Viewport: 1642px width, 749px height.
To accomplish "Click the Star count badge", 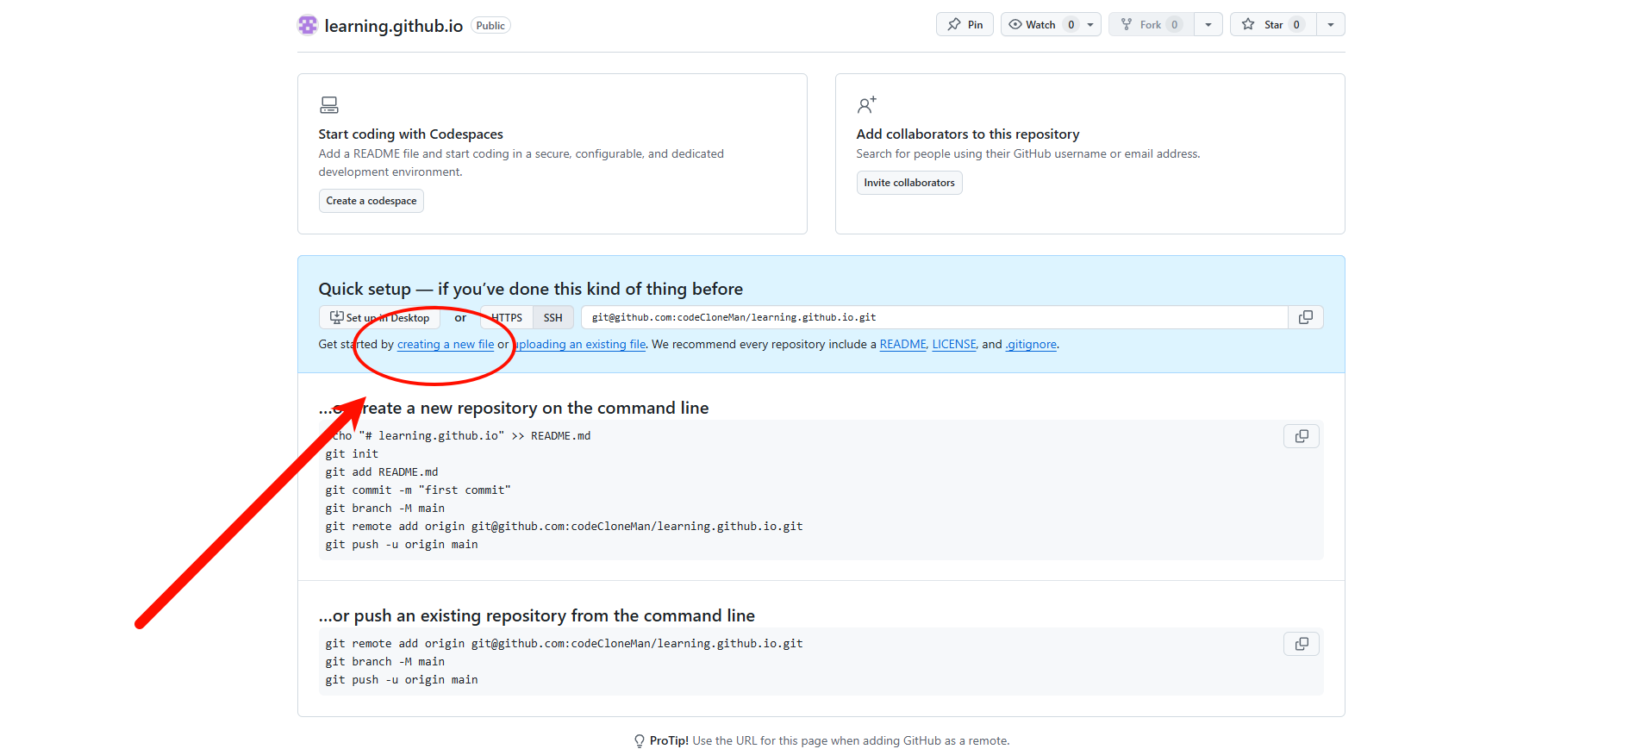I will [x=1296, y=24].
